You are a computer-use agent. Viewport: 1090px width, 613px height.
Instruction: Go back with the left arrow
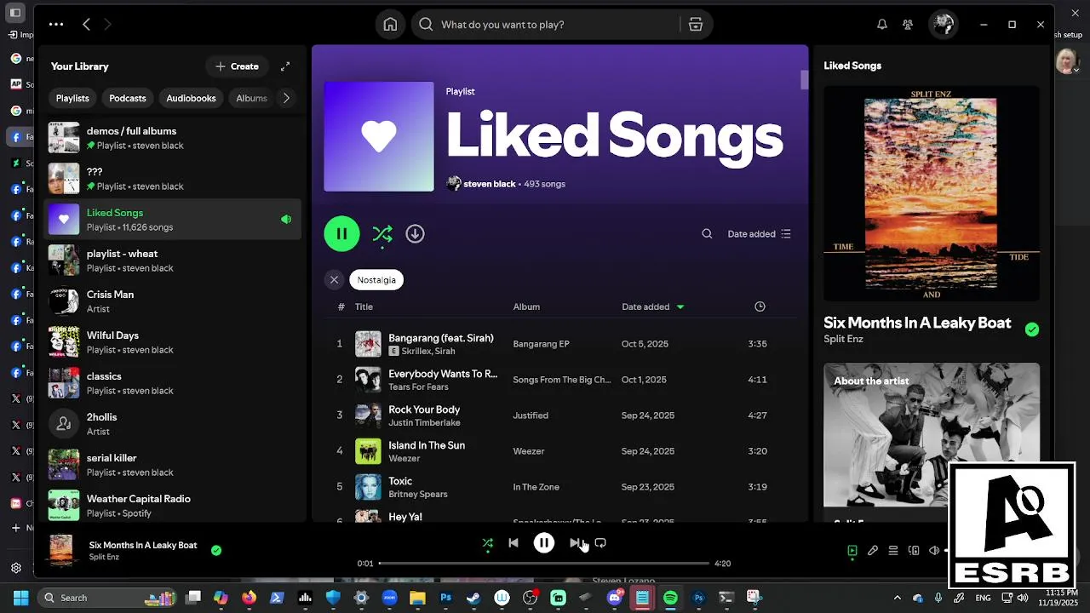coord(86,25)
